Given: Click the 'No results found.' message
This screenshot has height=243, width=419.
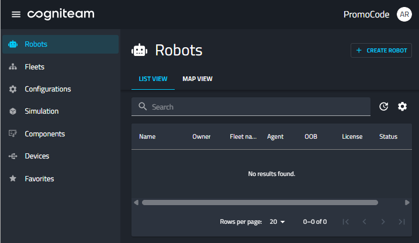Looking at the screenshot, I should [x=272, y=174].
